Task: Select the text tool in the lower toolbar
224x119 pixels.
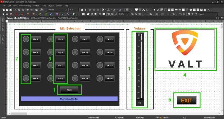Action: [7, 14]
